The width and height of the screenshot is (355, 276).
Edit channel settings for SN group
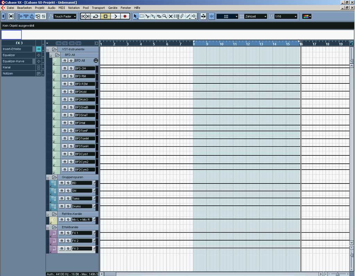[x=94, y=190]
